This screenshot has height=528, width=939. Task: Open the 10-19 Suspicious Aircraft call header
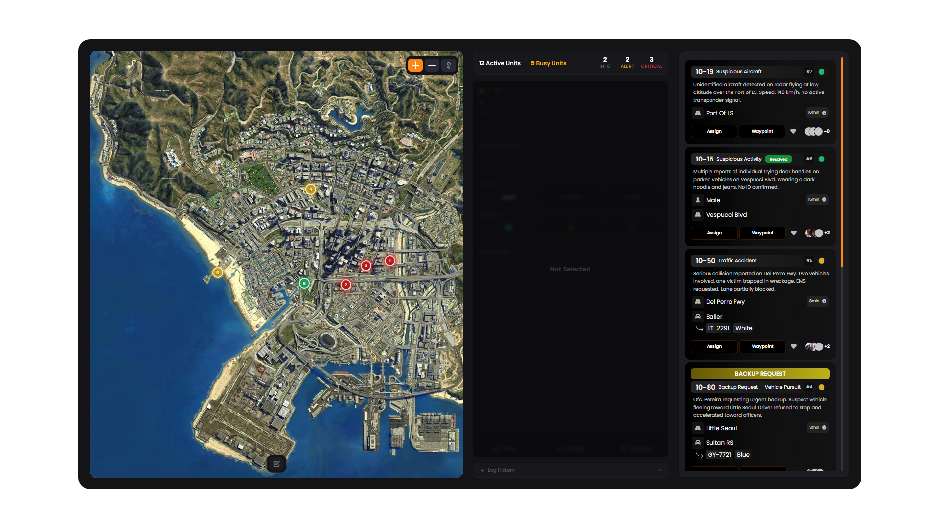point(760,72)
